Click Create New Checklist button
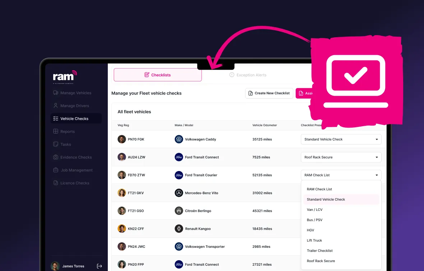 [269, 93]
